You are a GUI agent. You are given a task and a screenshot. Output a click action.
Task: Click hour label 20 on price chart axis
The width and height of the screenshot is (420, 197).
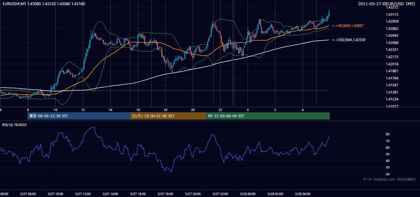tap(193, 110)
